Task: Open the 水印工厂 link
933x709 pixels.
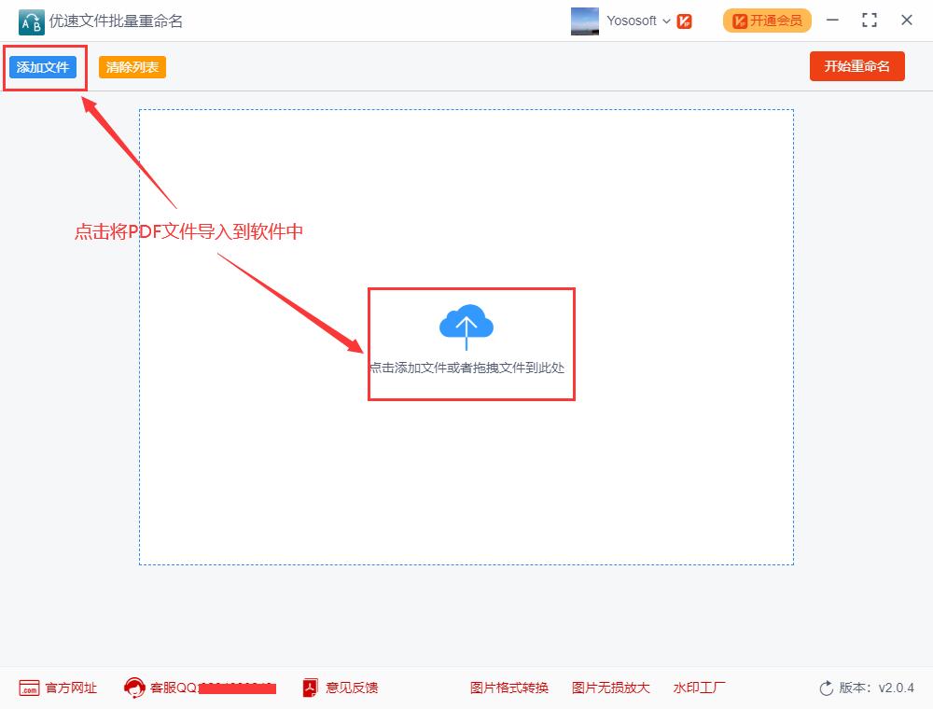Action: [x=699, y=688]
